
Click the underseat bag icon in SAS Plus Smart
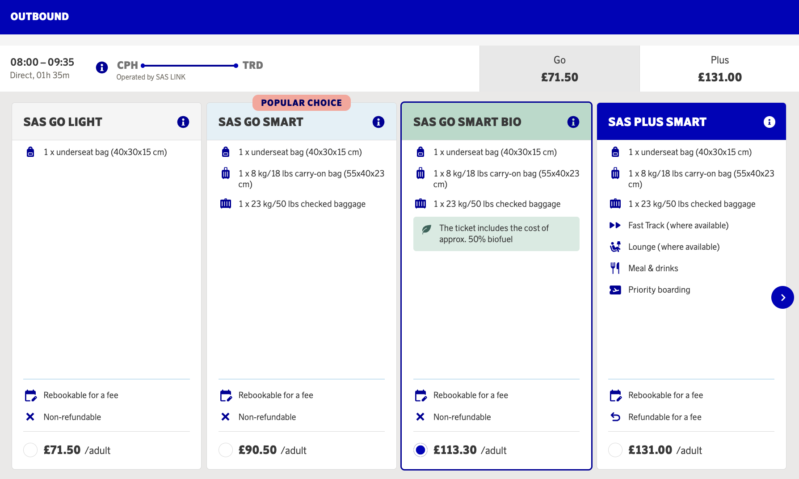click(x=615, y=152)
